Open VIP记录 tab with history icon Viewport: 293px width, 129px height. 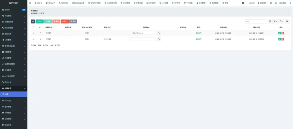coord(188,3)
